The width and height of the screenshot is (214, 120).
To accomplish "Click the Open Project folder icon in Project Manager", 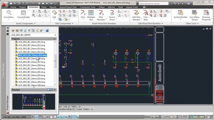I will 13,30.
